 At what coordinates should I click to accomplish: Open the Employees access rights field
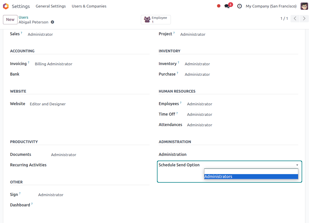pos(199,104)
